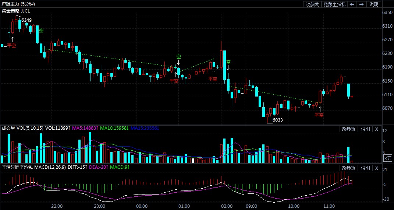Close the volume indicator panel with X
This screenshot has width=394, height=210.
(376, 129)
